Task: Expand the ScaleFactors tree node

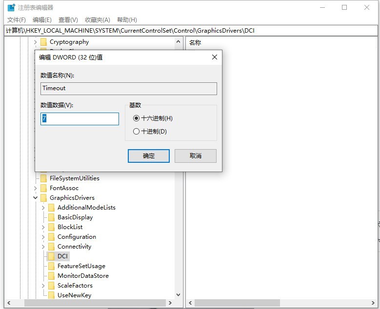Action: coord(43,286)
